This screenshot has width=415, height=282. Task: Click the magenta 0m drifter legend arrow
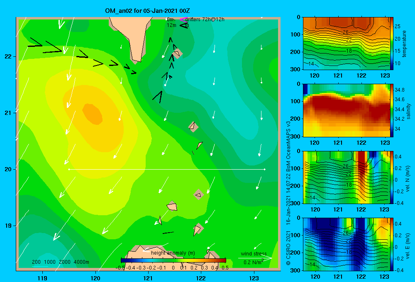point(183,19)
